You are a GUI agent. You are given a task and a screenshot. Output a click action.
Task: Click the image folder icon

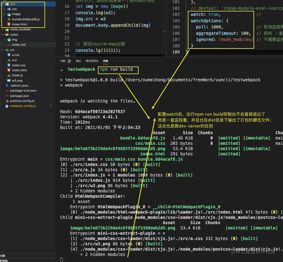[9, 14]
